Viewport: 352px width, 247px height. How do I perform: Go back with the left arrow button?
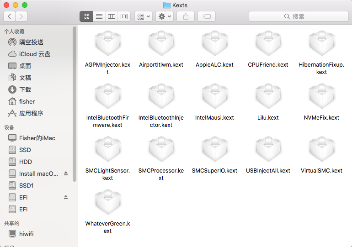tap(10, 16)
